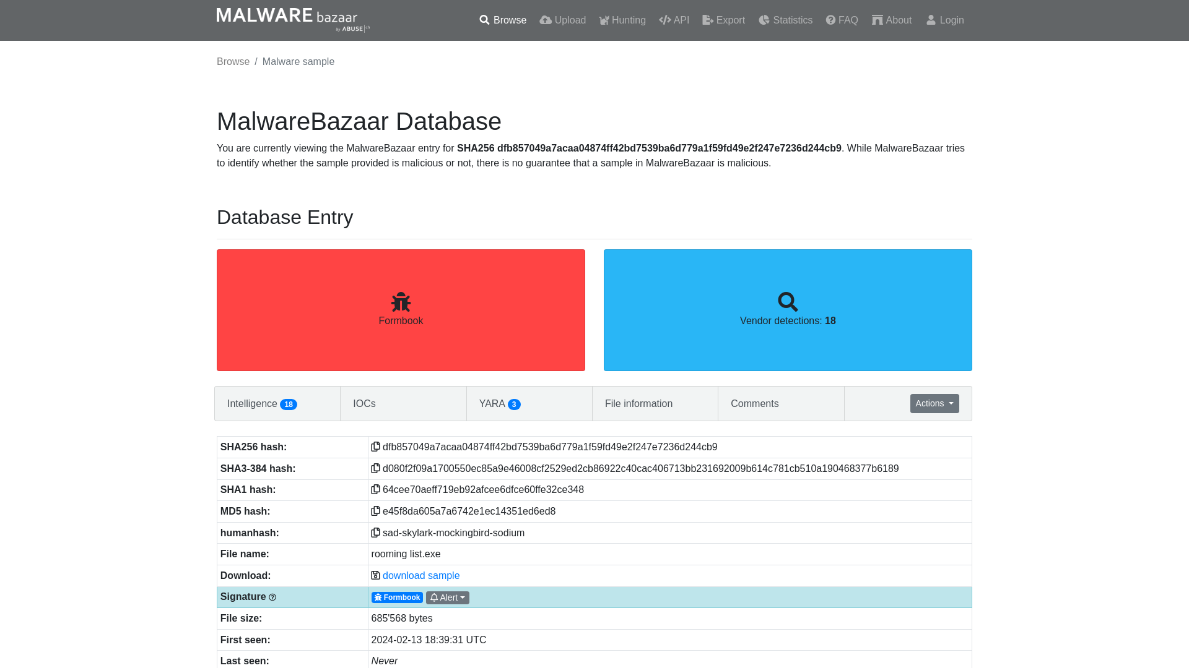Image resolution: width=1189 pixels, height=668 pixels.
Task: Click the Formbook malware classification icon
Action: (x=401, y=301)
